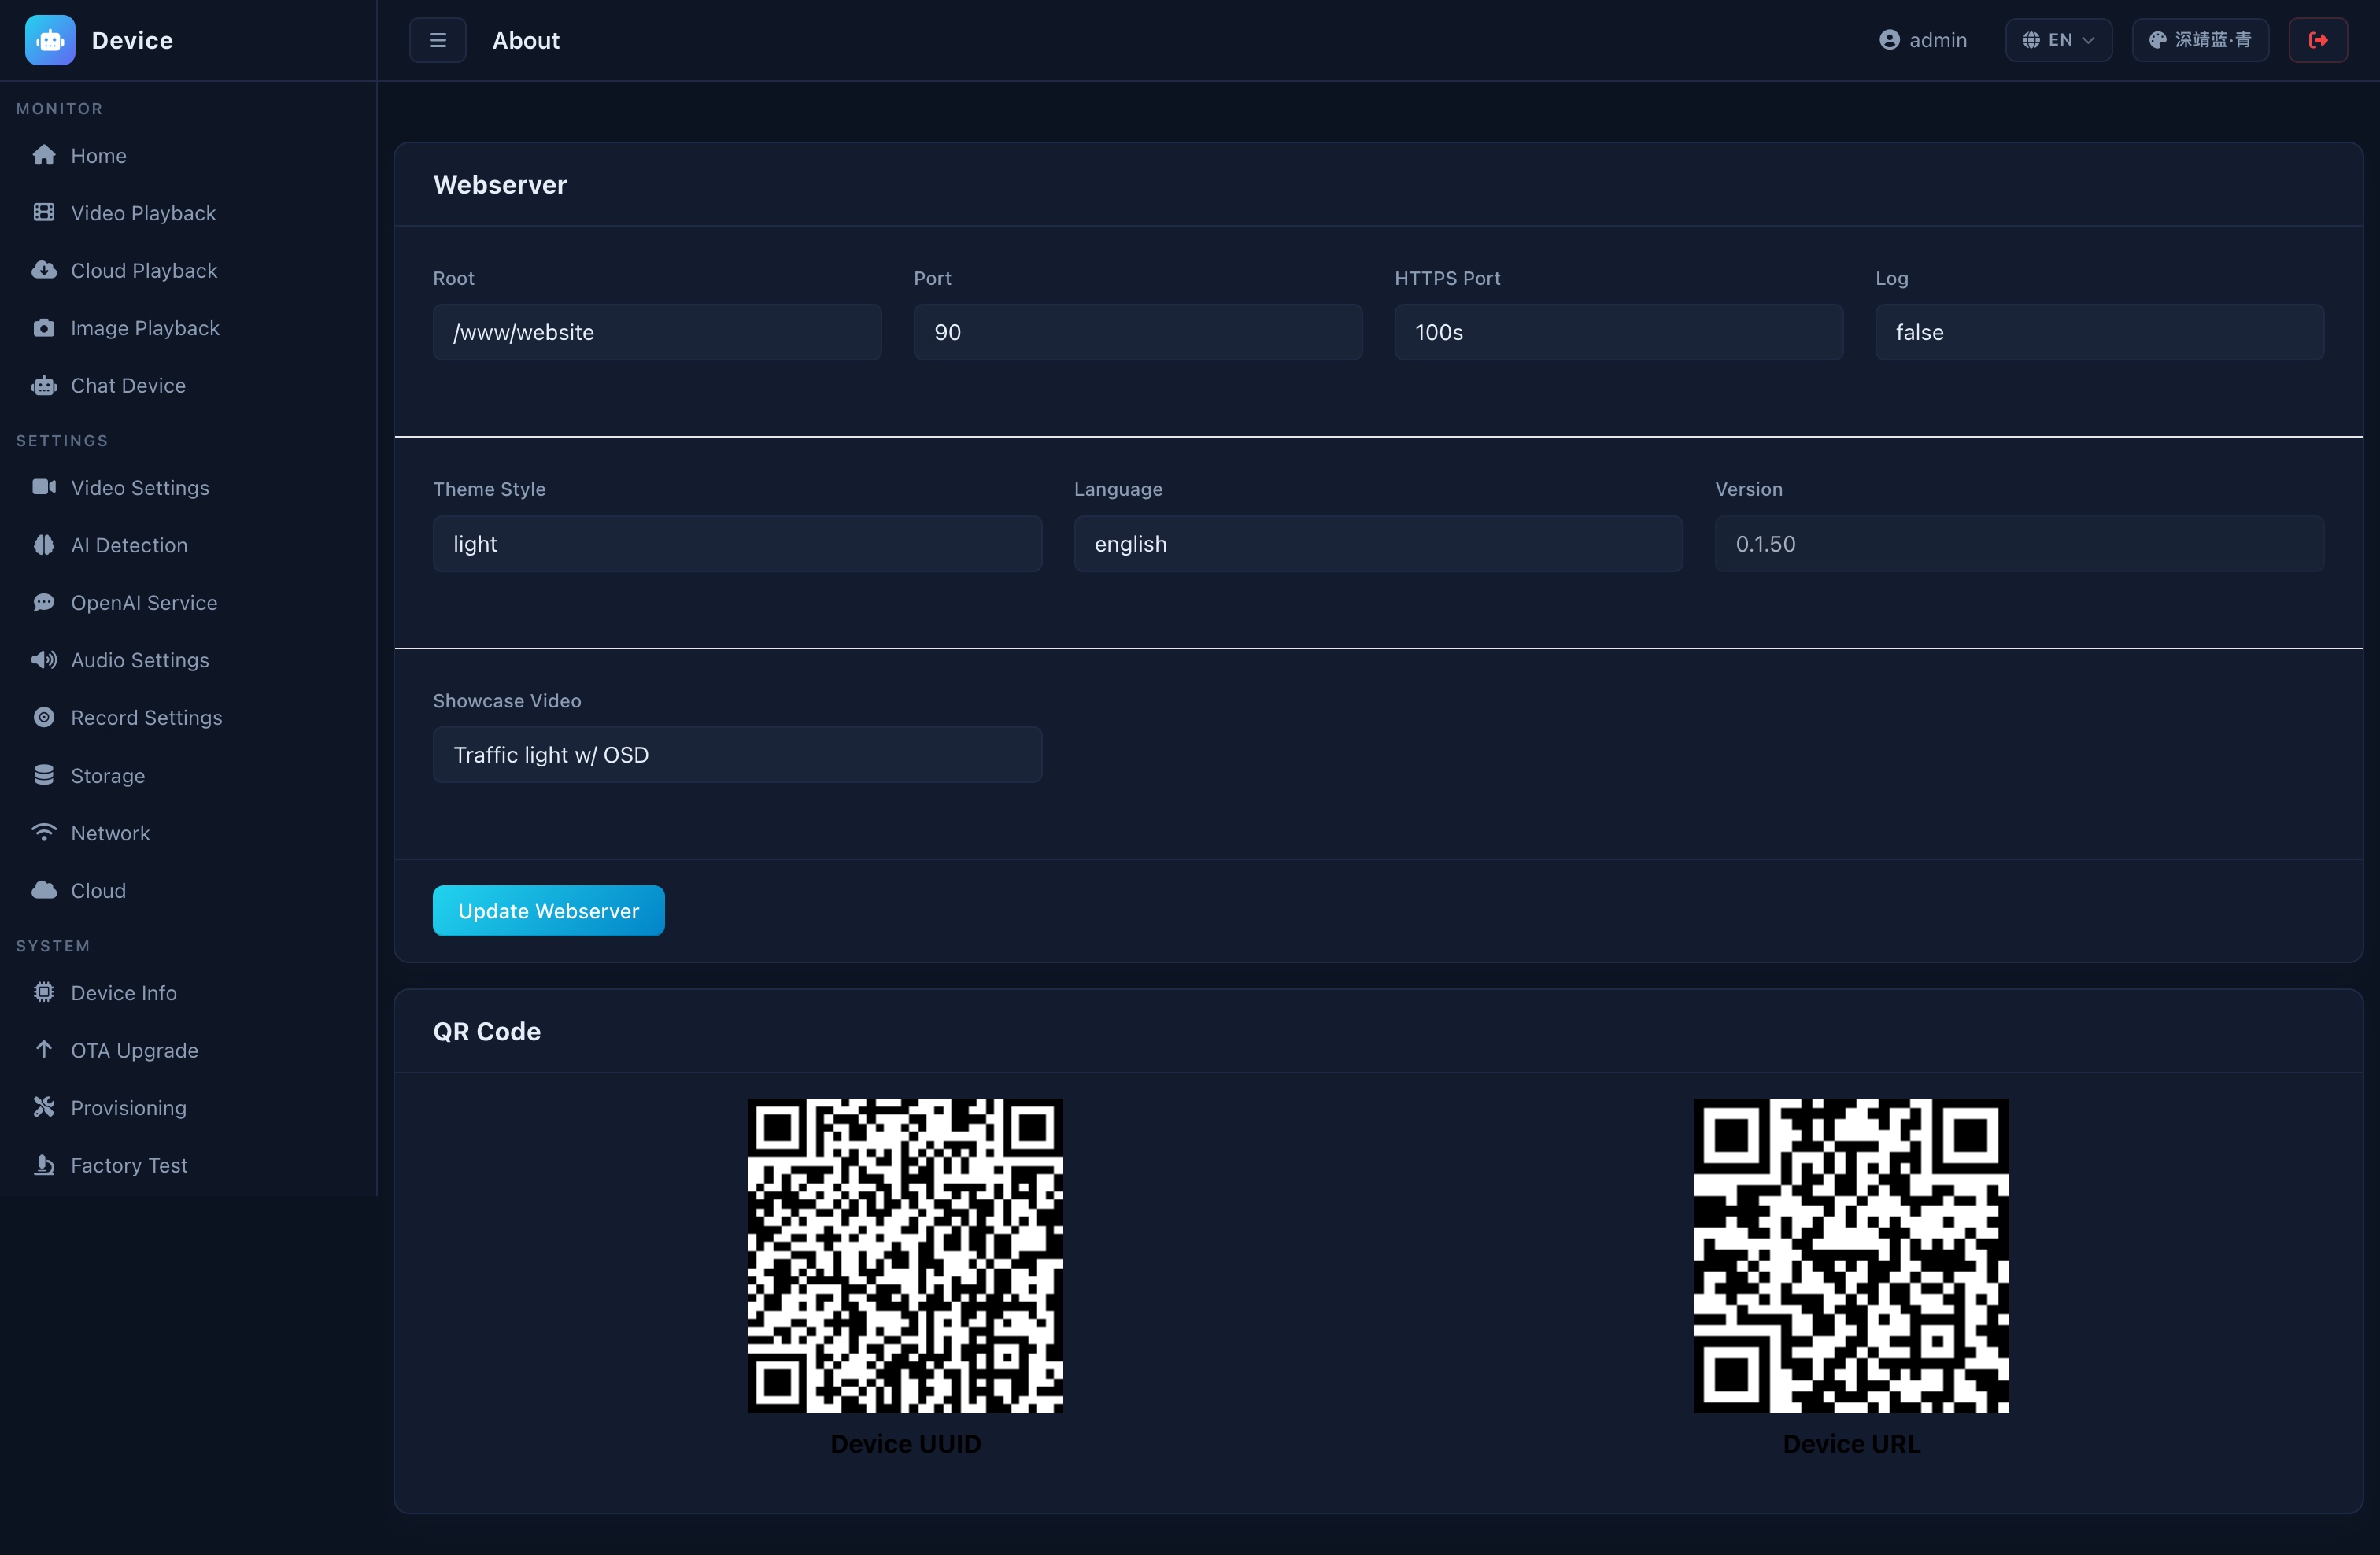Click the Home house icon
The image size is (2380, 1555).
click(44, 155)
